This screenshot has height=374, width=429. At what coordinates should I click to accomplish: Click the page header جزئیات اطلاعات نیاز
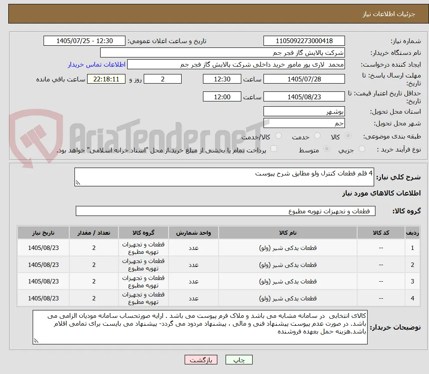tap(389, 14)
